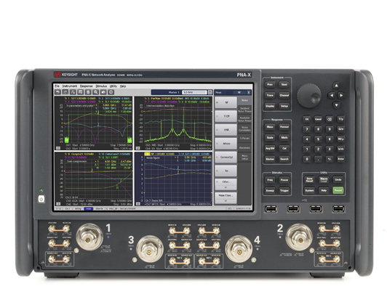Click the magnifier zoom icon in the toolbar

[96, 92]
